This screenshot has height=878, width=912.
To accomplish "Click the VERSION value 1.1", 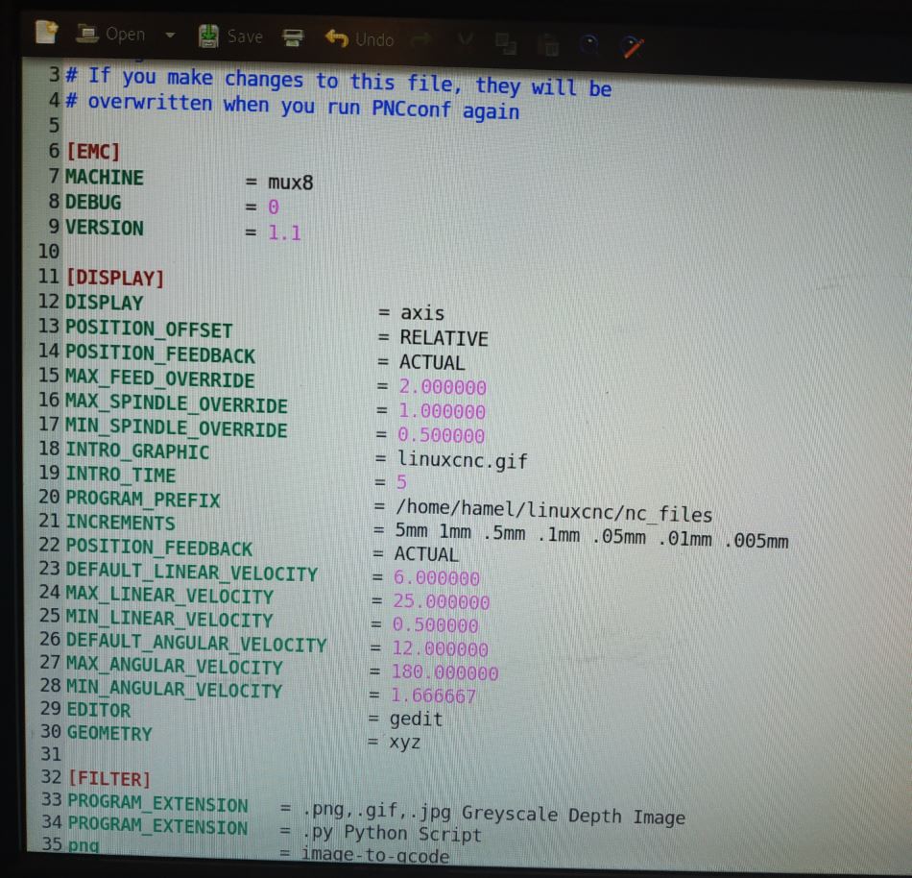I will (x=284, y=233).
